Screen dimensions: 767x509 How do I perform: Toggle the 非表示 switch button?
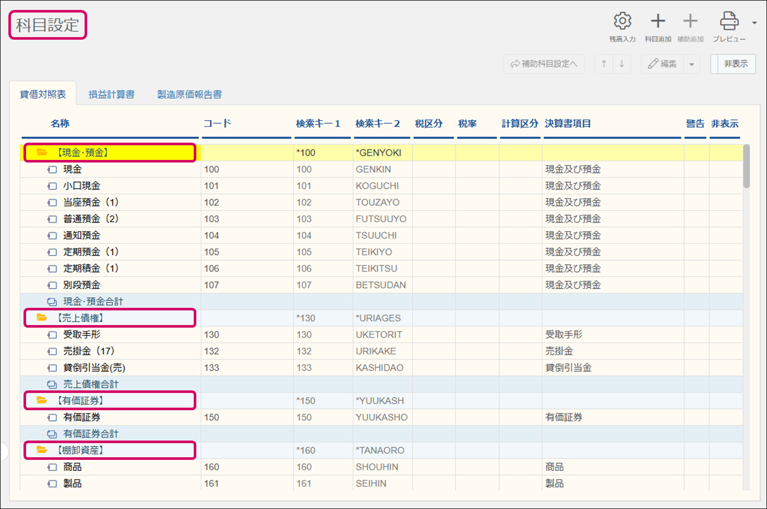pyautogui.click(x=733, y=64)
